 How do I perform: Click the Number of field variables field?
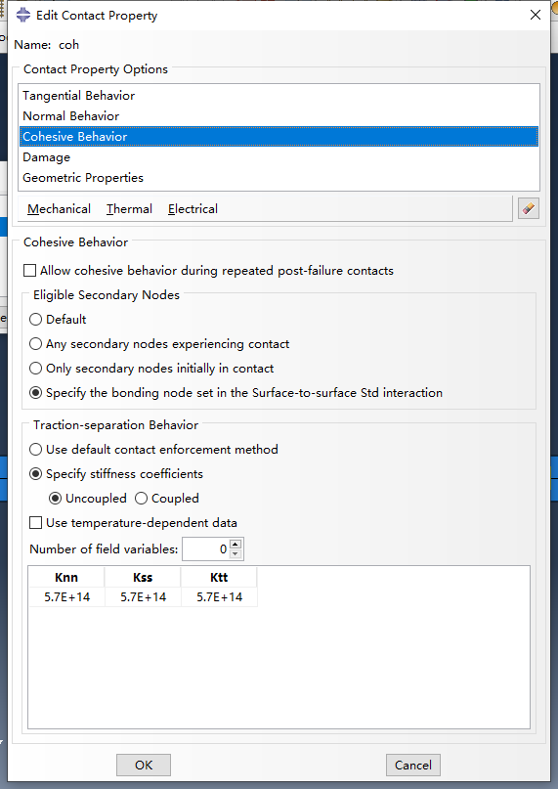point(206,549)
